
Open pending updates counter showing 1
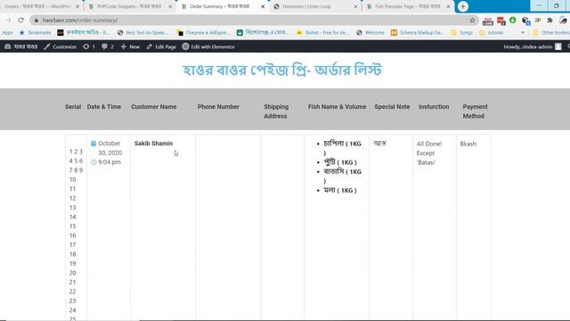click(x=89, y=46)
